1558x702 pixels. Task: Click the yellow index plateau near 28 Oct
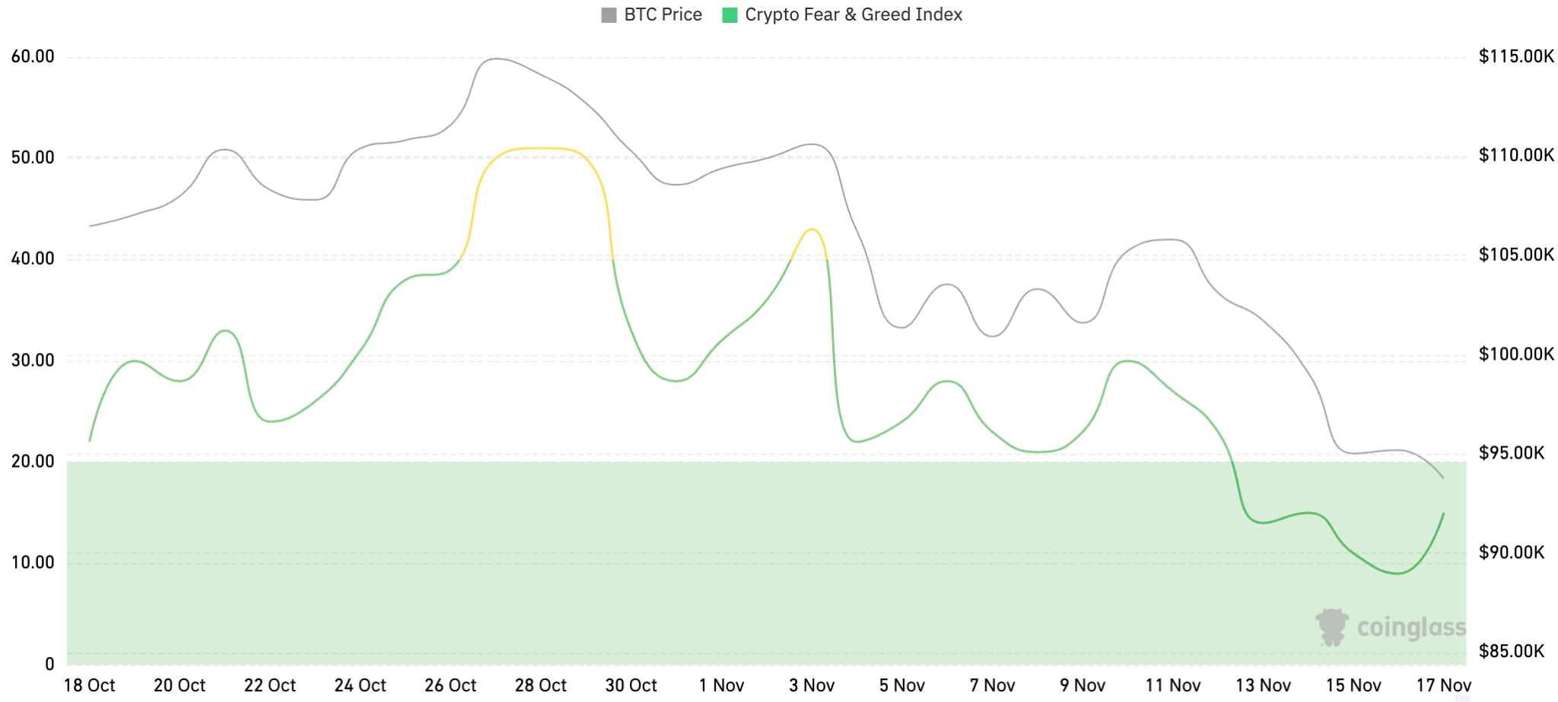[540, 148]
